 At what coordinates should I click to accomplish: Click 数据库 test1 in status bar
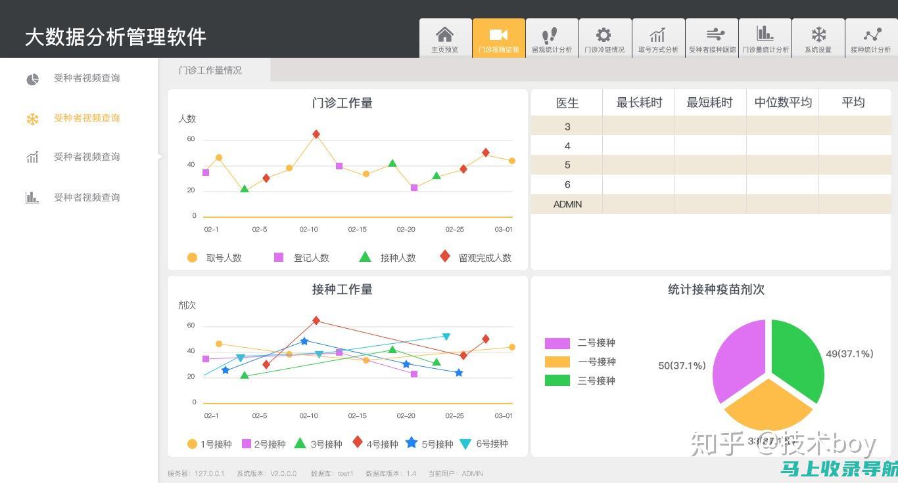click(332, 473)
